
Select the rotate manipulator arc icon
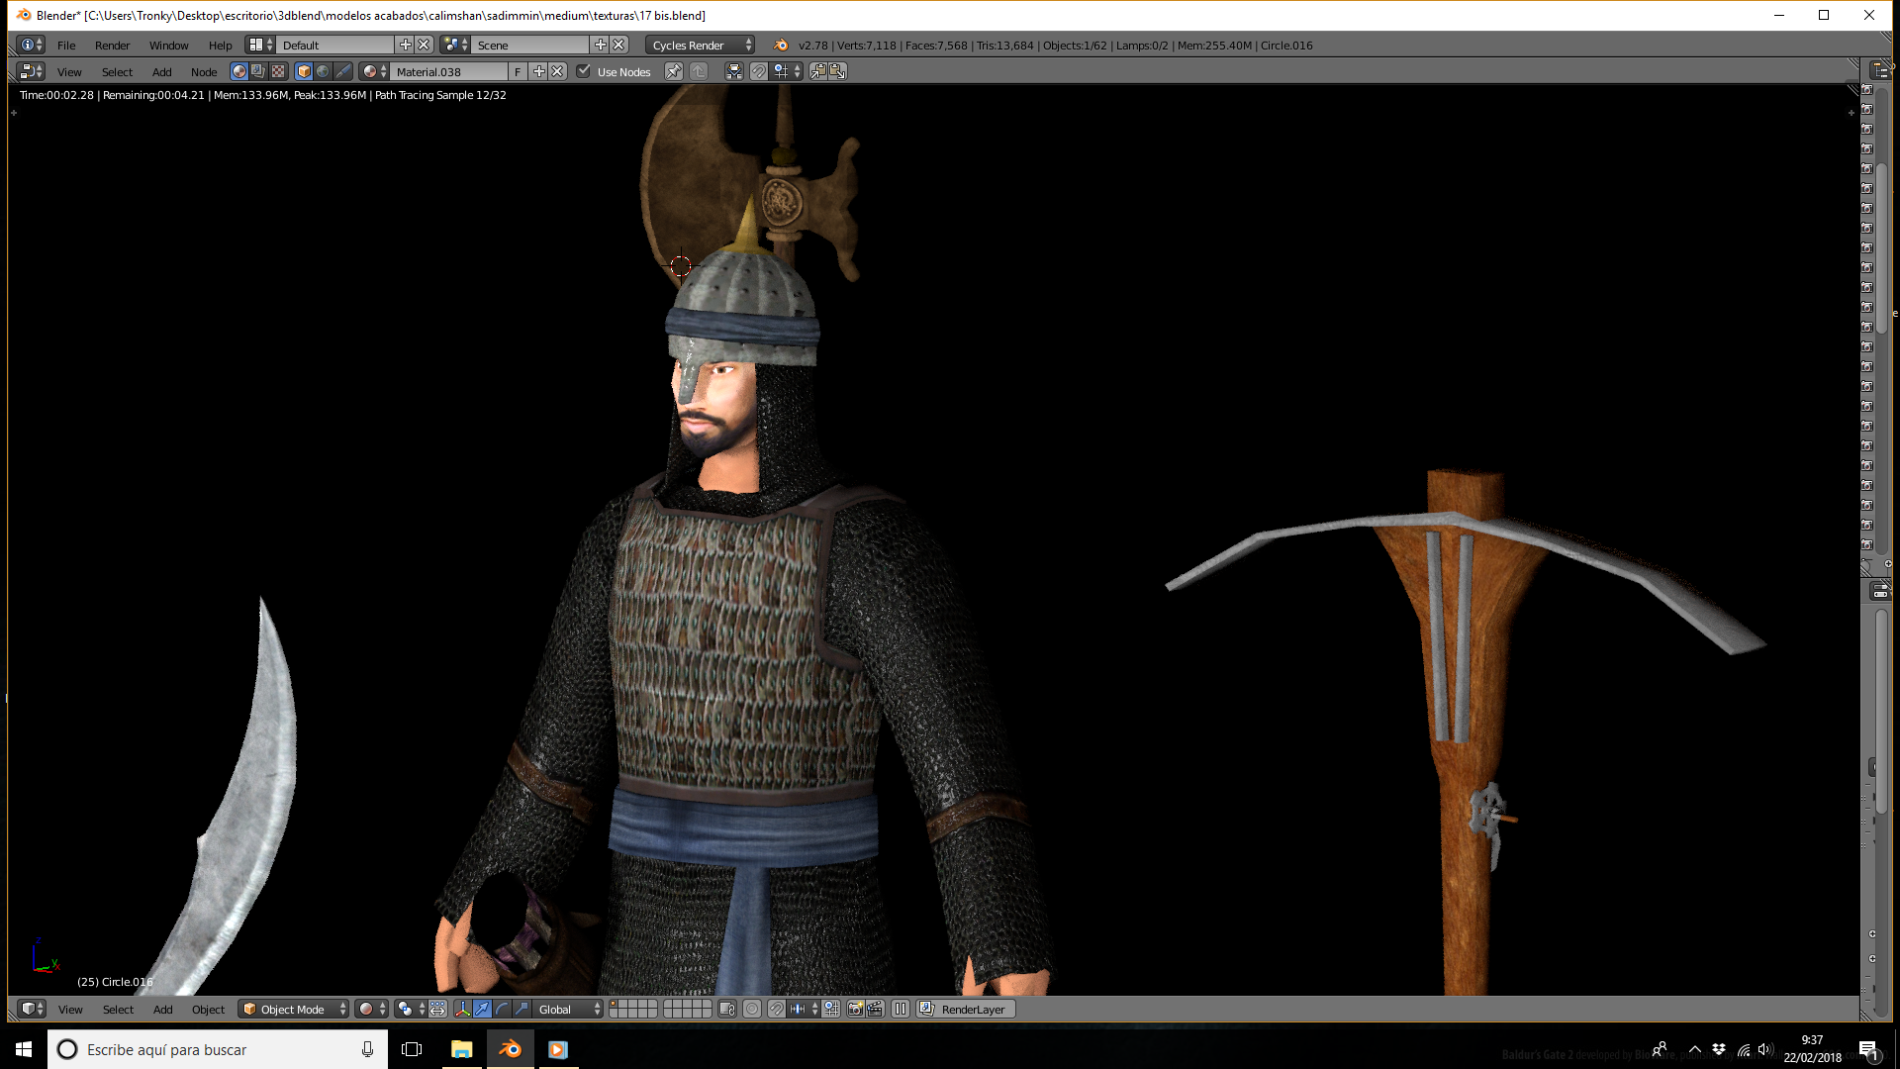pyautogui.click(x=502, y=1009)
